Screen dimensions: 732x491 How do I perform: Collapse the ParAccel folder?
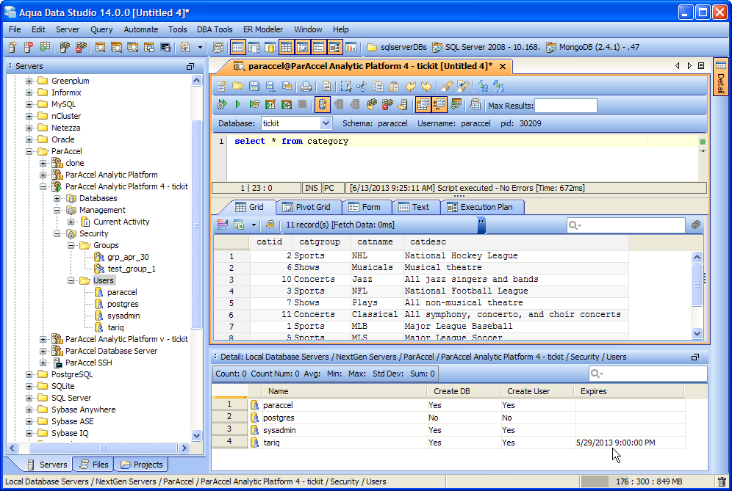pos(29,151)
